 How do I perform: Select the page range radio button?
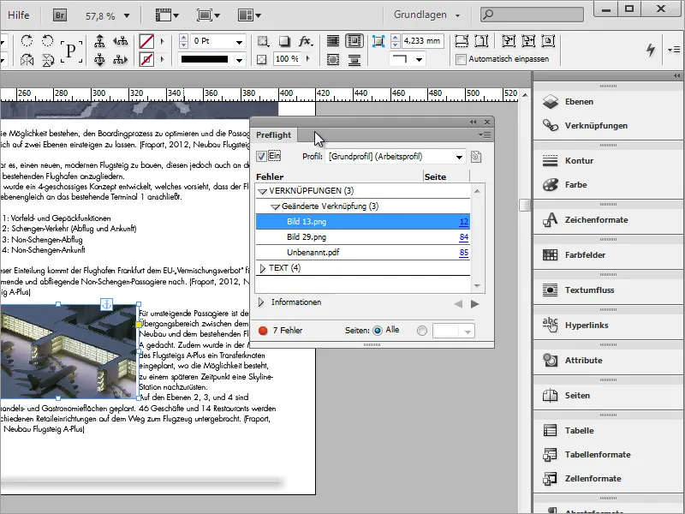click(x=422, y=331)
